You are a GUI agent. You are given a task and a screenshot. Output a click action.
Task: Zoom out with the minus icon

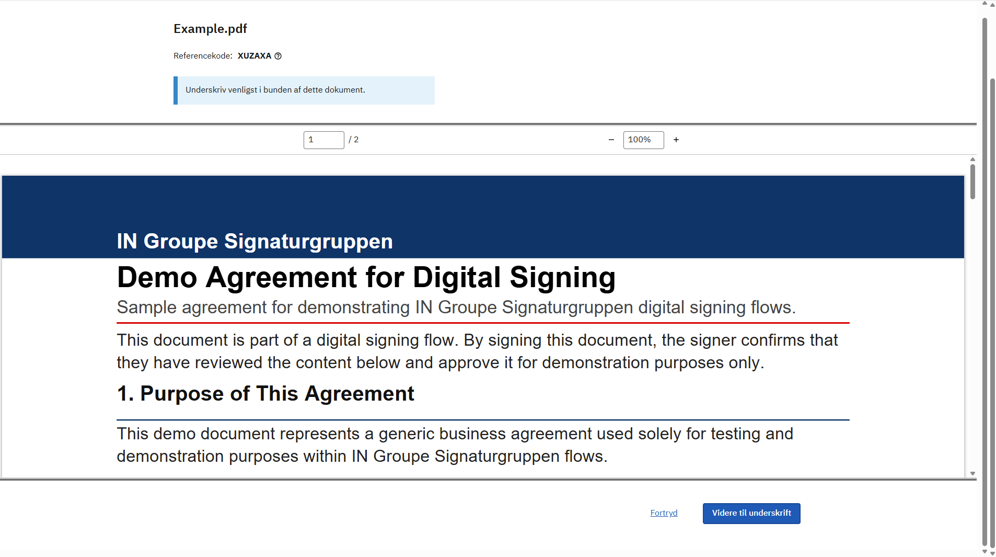point(611,140)
